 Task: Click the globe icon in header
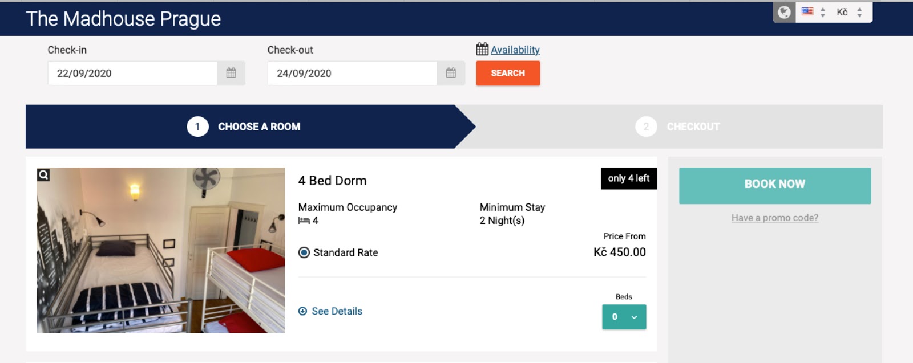tap(785, 12)
